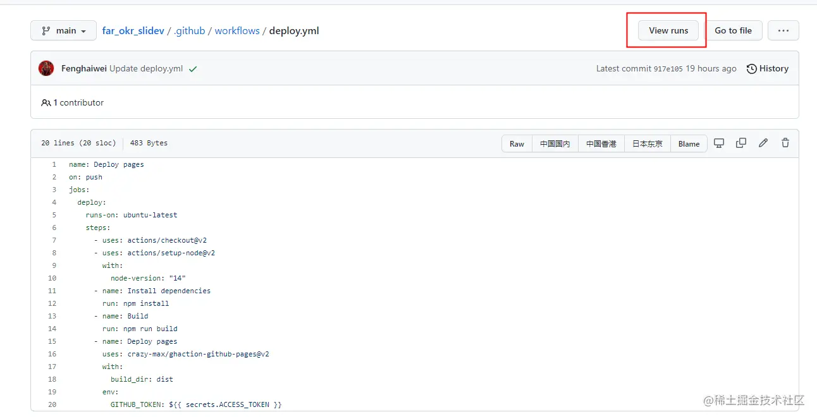
Task: Click the 'build_dir: dist' line
Action: point(142,379)
